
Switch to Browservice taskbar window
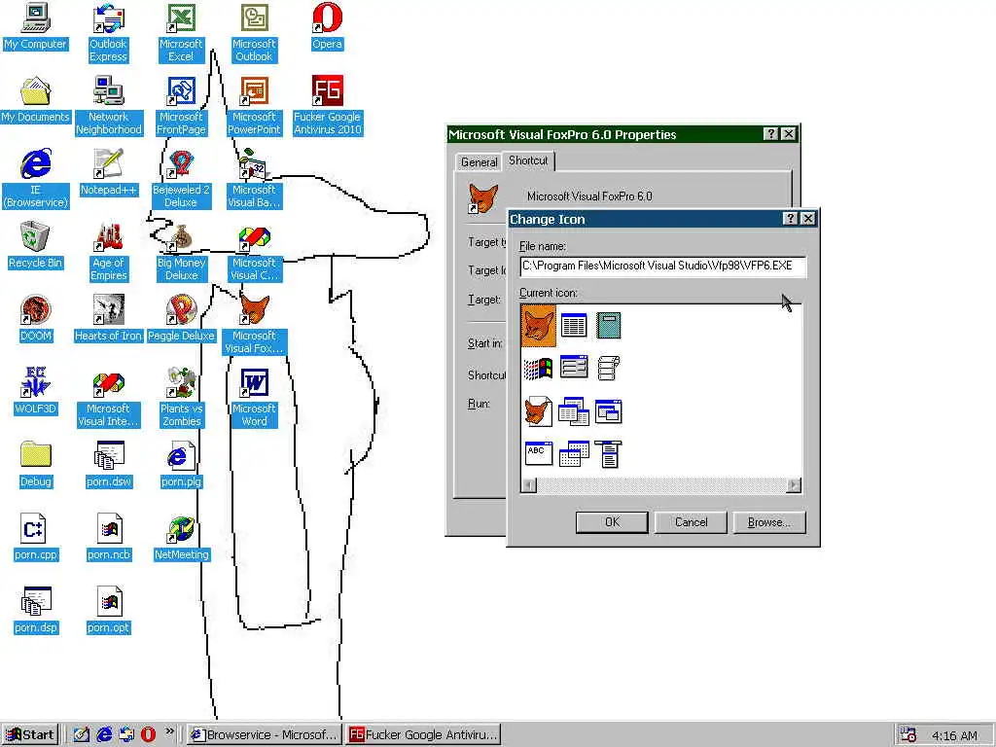pos(265,735)
